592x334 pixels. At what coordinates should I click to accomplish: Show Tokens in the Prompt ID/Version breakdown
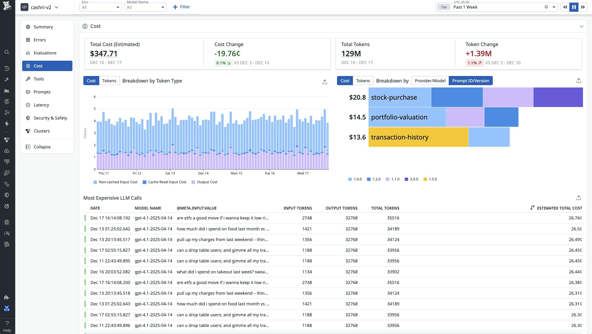click(x=363, y=81)
